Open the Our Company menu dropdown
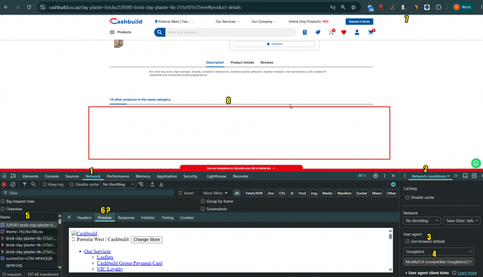483x277 pixels. (x=264, y=21)
